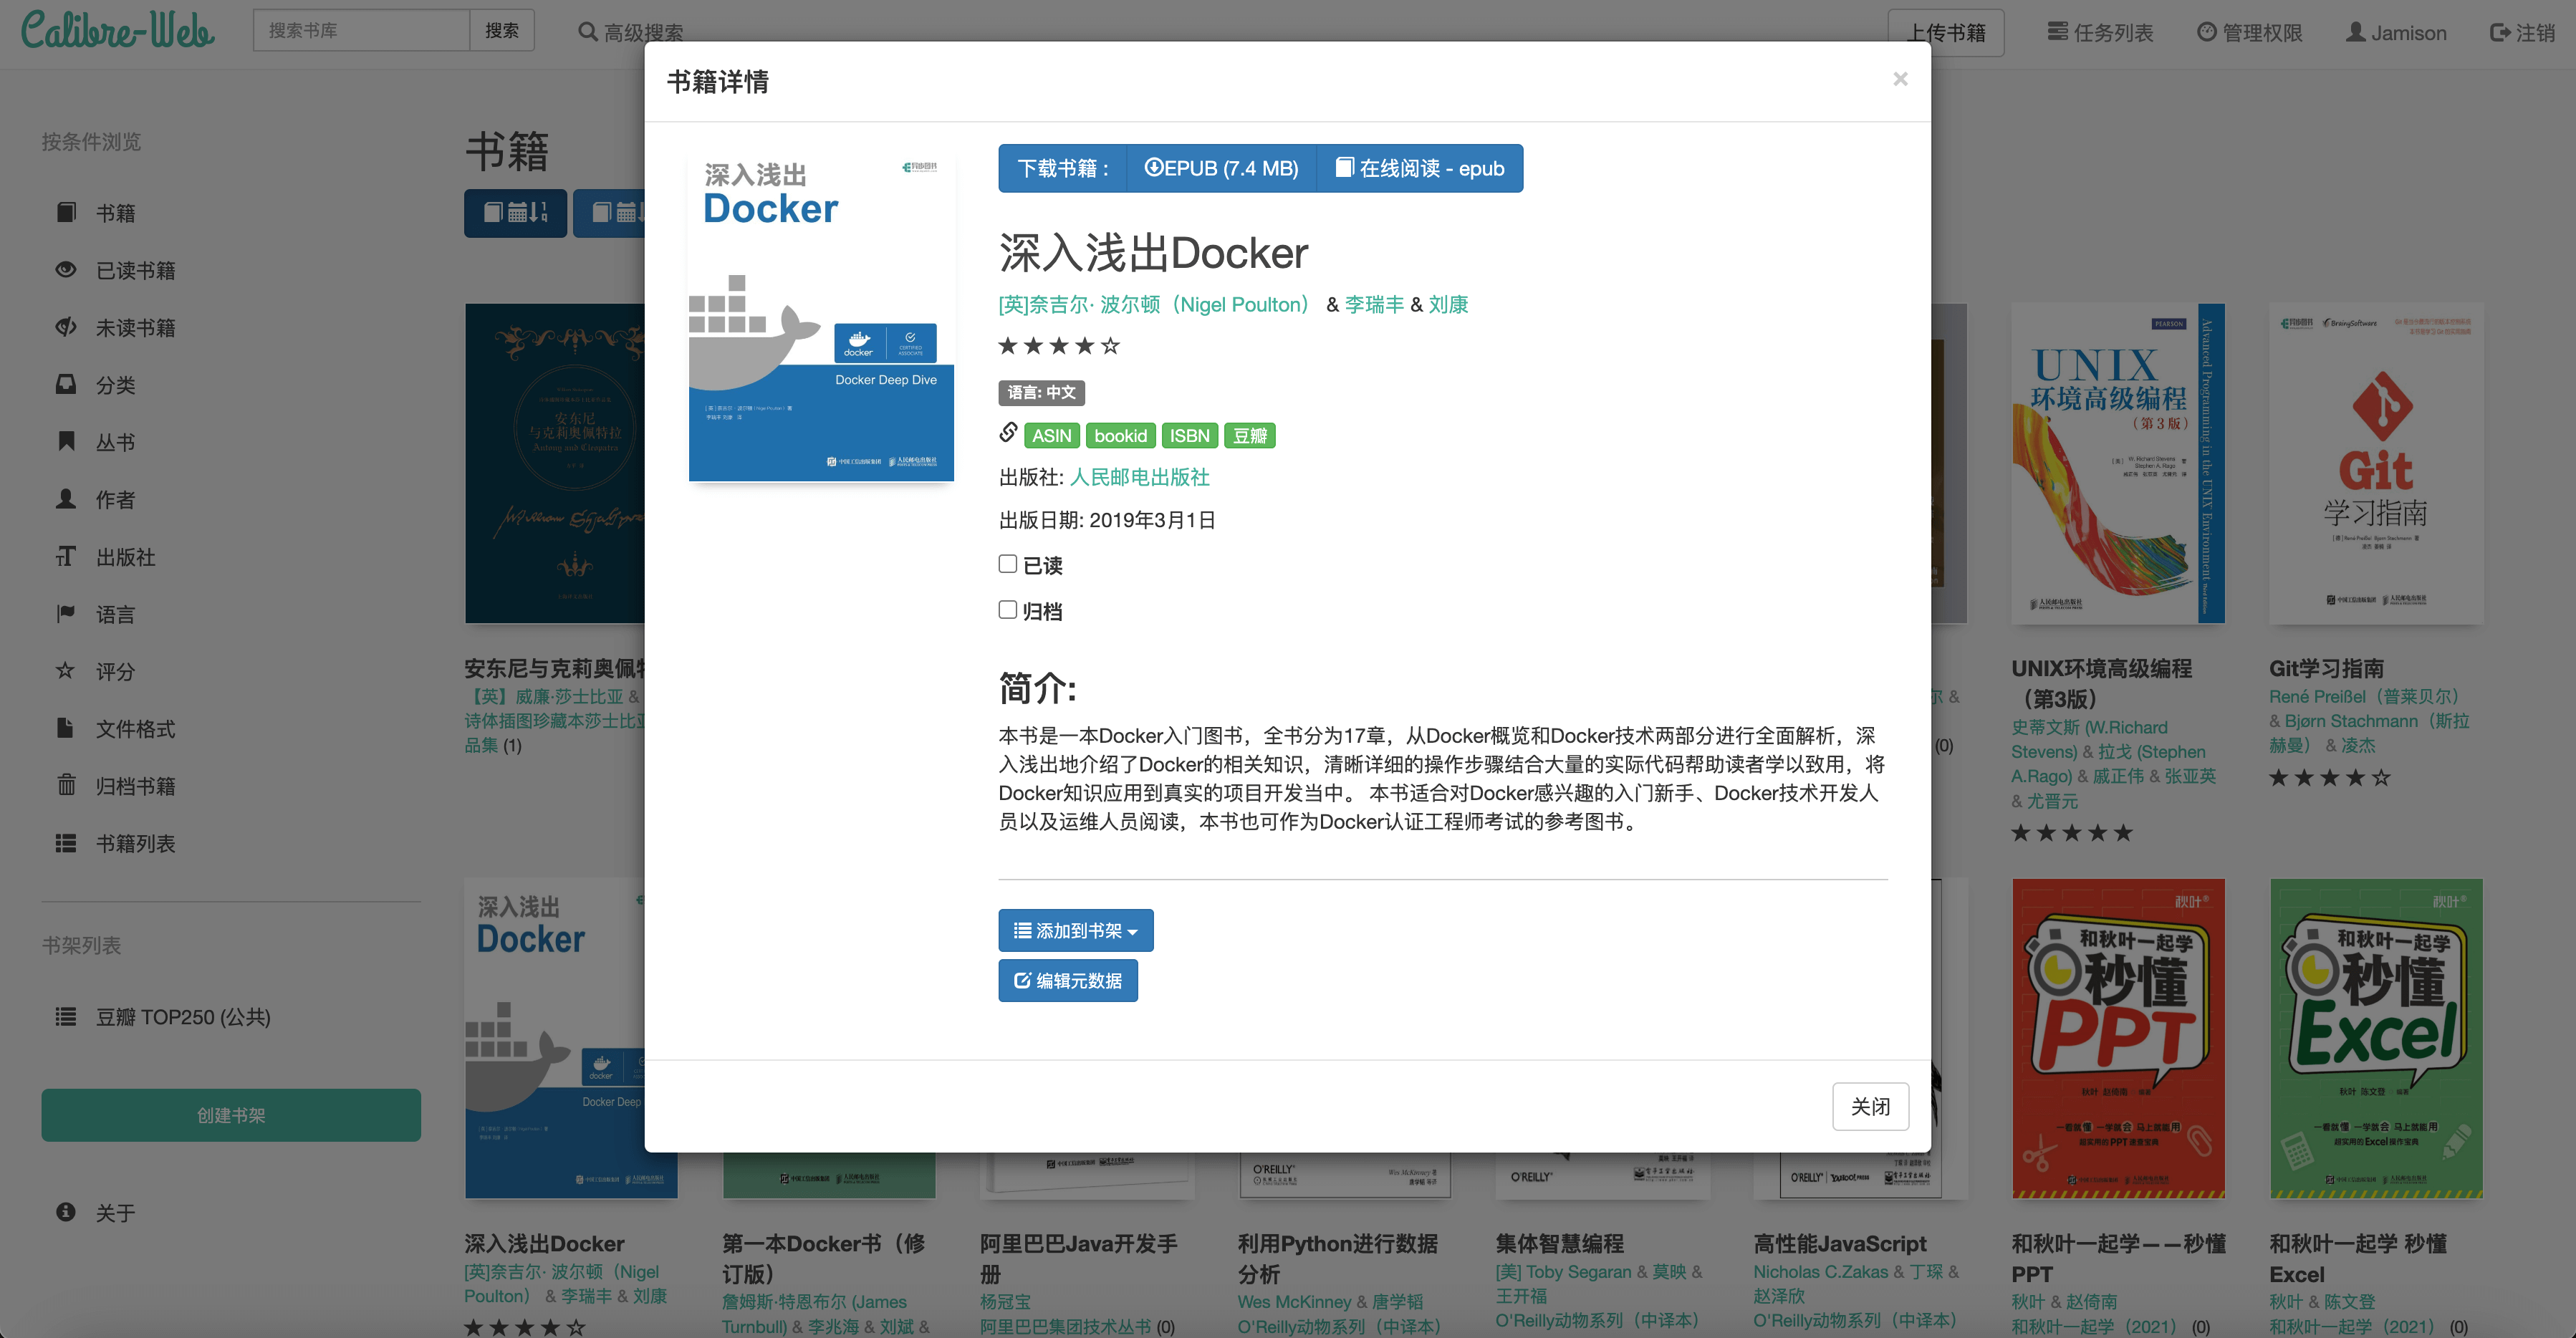2576x1338 pixels.
Task: Click first sort-by-date button under 书籍 heading
Action: [x=515, y=213]
